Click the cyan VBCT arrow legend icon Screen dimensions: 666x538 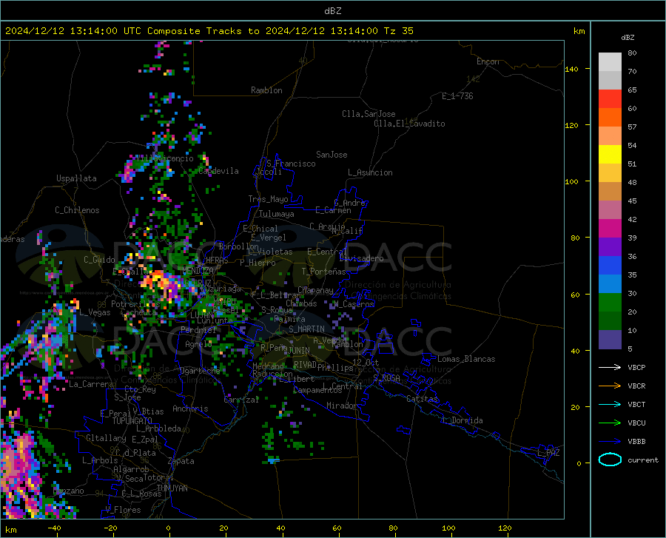(x=610, y=404)
